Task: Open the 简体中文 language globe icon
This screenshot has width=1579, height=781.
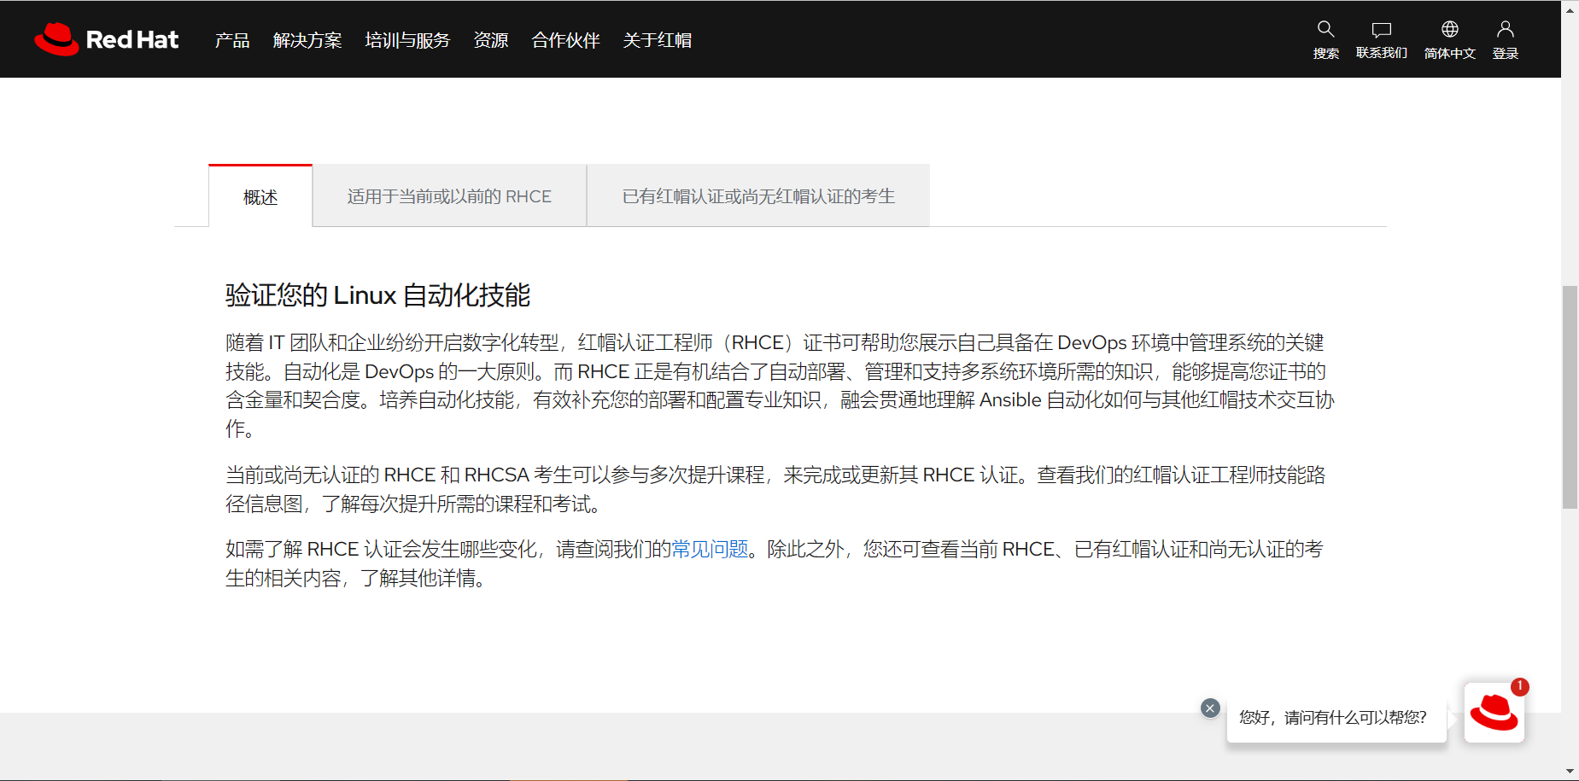Action: tap(1449, 30)
